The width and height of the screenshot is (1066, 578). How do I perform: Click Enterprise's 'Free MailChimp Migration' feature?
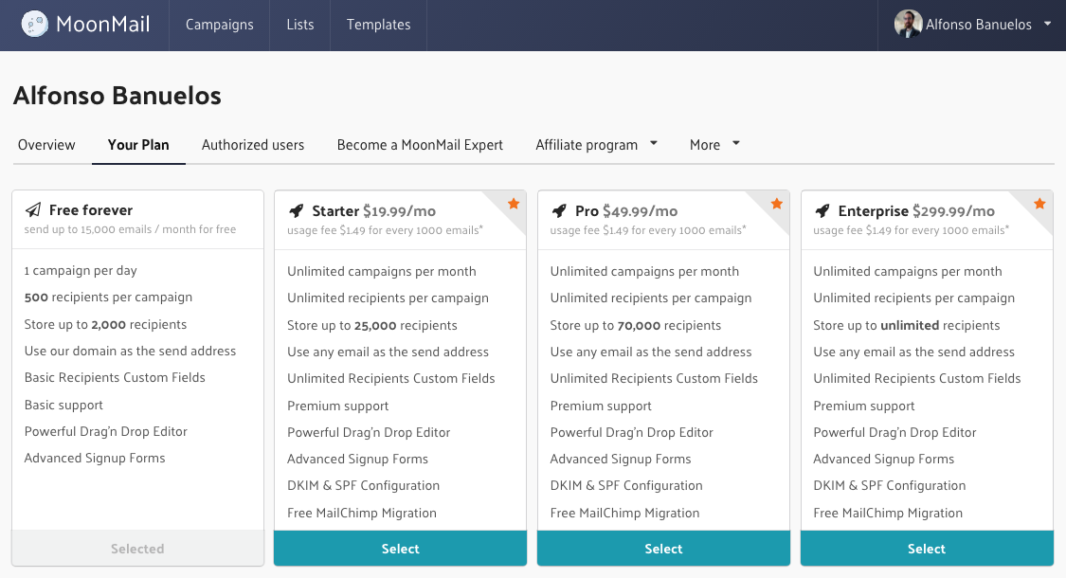887,513
